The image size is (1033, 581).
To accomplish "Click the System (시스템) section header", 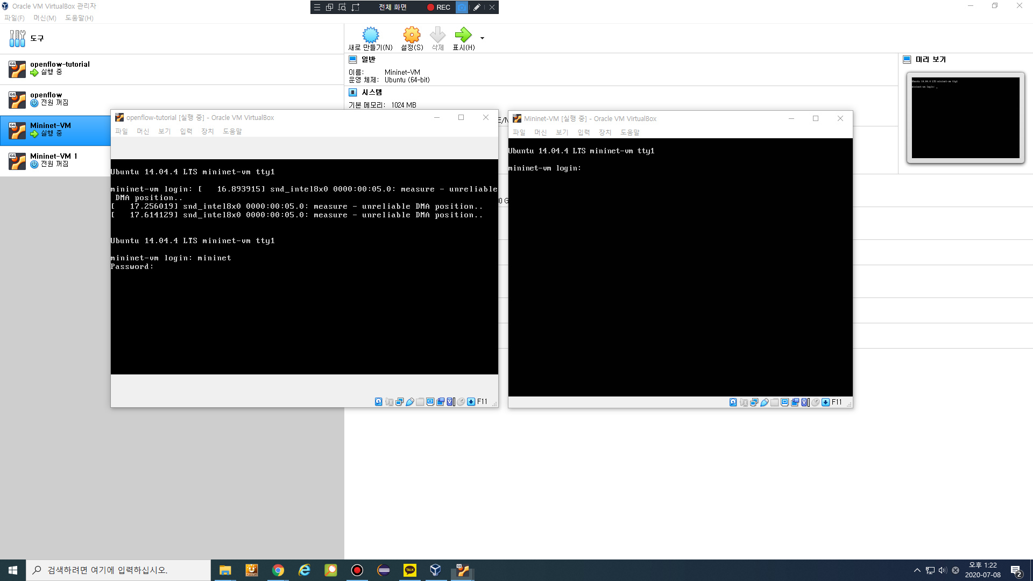I will [372, 93].
